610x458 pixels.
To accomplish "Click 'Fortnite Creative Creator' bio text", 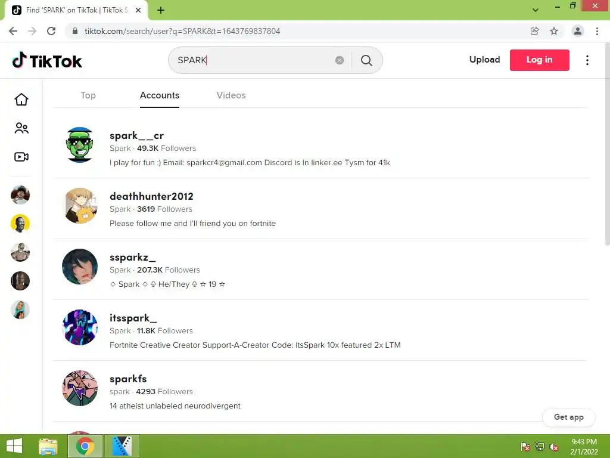I will point(255,345).
